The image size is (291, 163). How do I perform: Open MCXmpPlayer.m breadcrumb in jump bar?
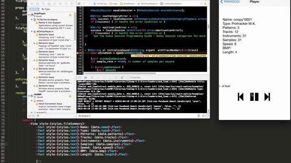coord(147,4)
